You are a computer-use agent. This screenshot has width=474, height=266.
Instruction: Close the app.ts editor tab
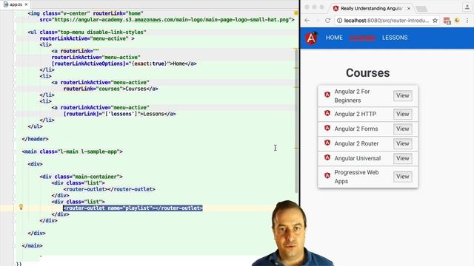click(27, 4)
